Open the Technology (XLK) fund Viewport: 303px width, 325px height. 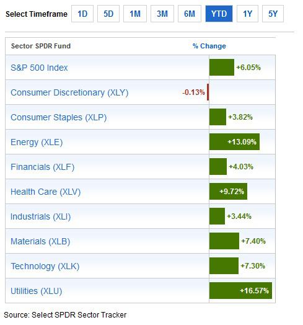tap(45, 267)
